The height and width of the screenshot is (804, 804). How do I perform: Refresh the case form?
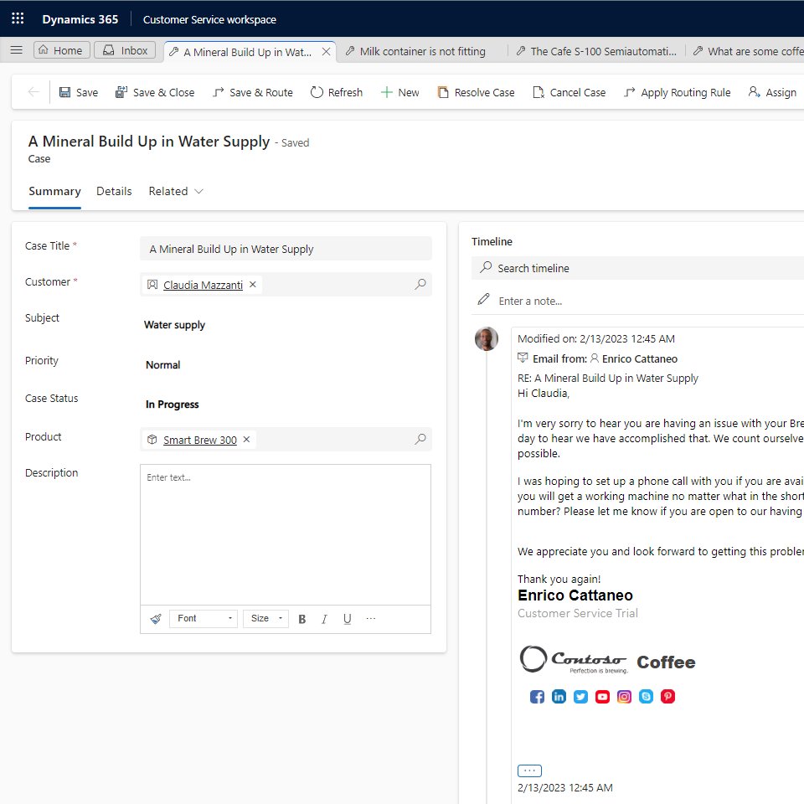point(337,92)
